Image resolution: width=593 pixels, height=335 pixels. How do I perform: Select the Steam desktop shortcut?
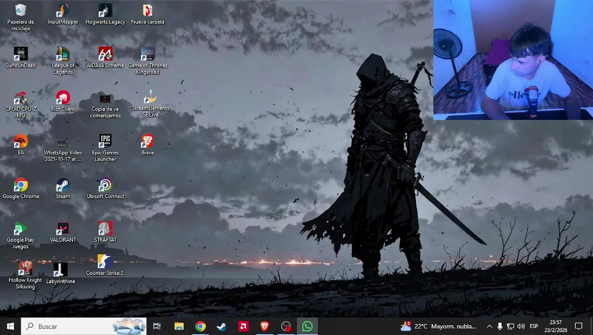tap(63, 188)
